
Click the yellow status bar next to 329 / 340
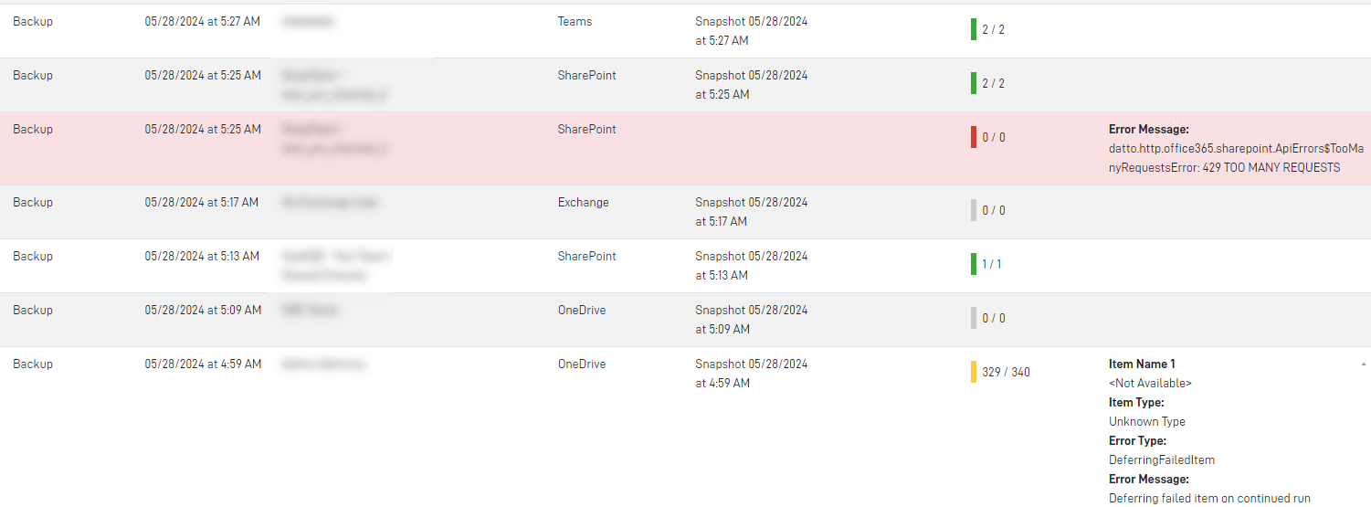(974, 372)
